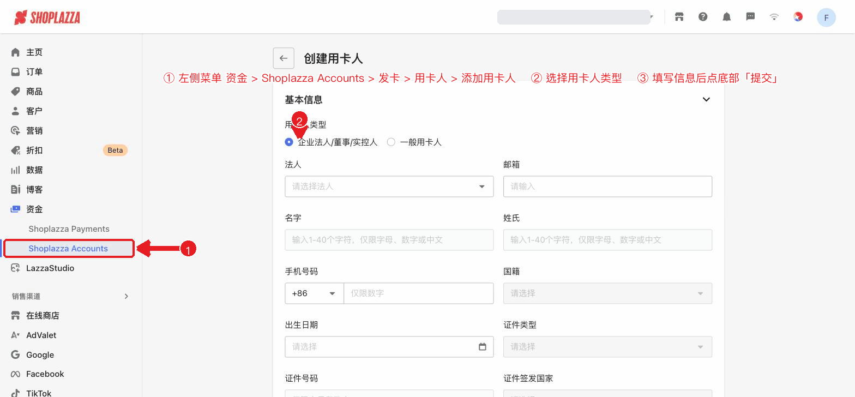Click the wifi signal icon
This screenshot has height=397, width=855.
pos(774,17)
